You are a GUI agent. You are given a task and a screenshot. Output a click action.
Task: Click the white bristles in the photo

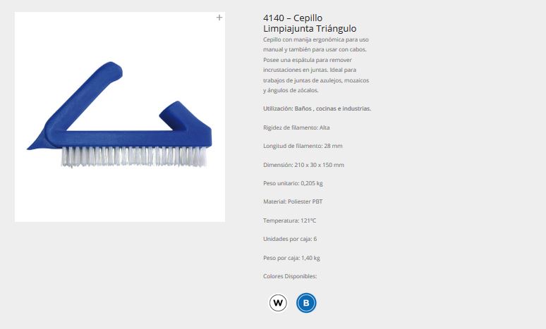coord(134,156)
